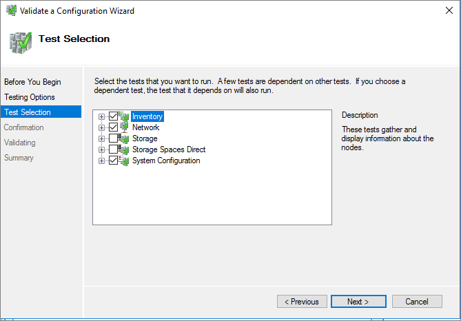Expand the Inventory tree node
Image resolution: width=461 pixels, height=321 pixels.
(101, 116)
